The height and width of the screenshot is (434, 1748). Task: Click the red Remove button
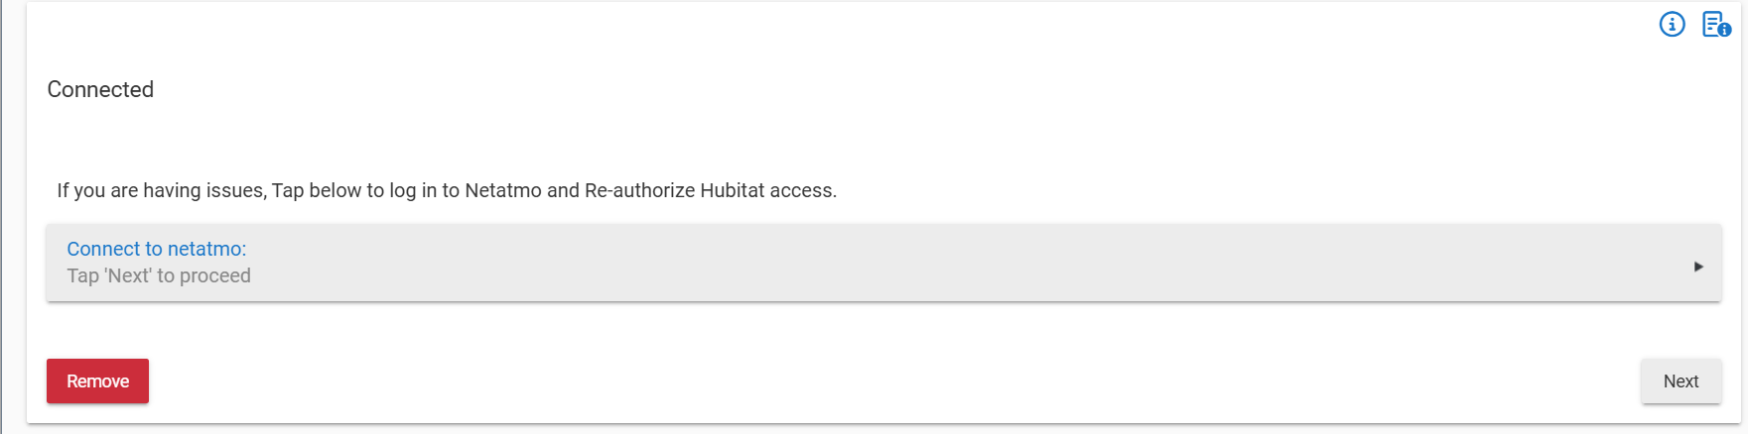click(97, 381)
